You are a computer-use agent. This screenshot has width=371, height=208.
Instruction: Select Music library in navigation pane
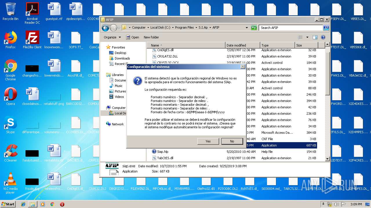coord(119,86)
